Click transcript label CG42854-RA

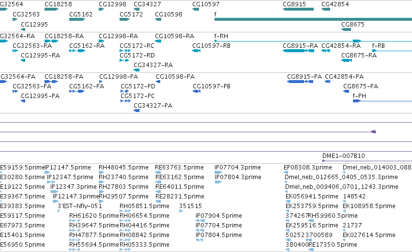pos(341,46)
